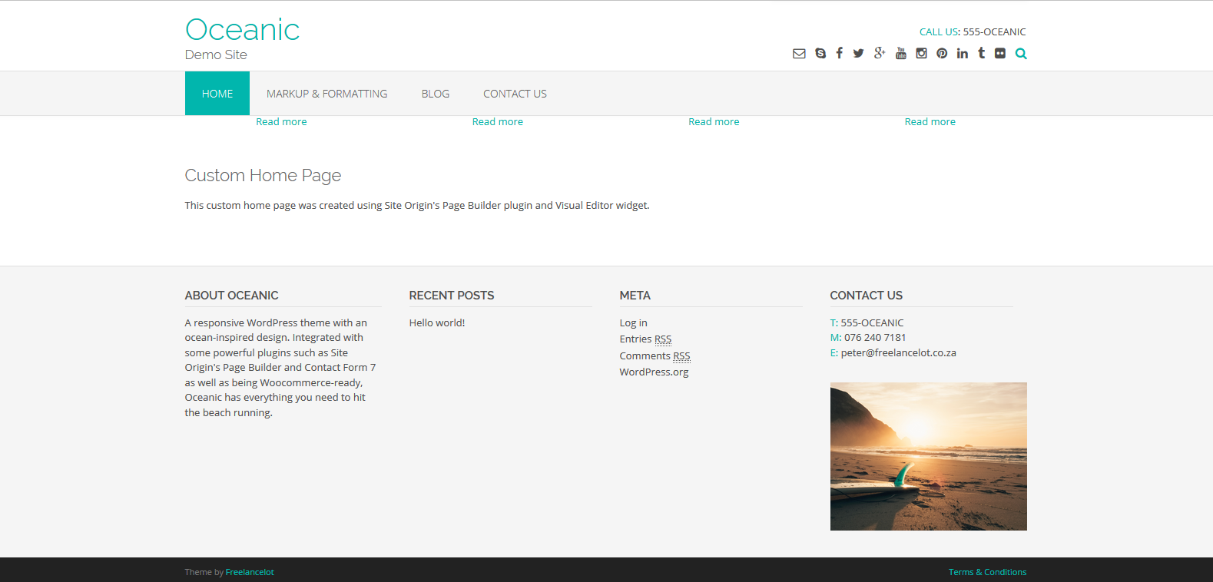Click the Log in link under Meta
The image size is (1213, 582).
633,323
